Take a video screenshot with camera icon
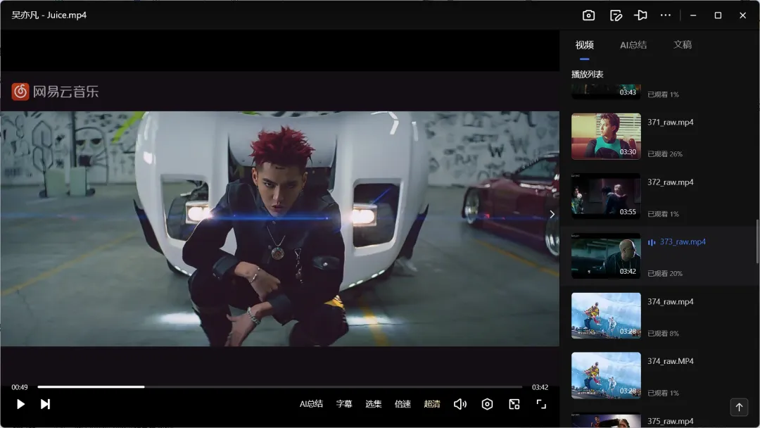 (588, 15)
